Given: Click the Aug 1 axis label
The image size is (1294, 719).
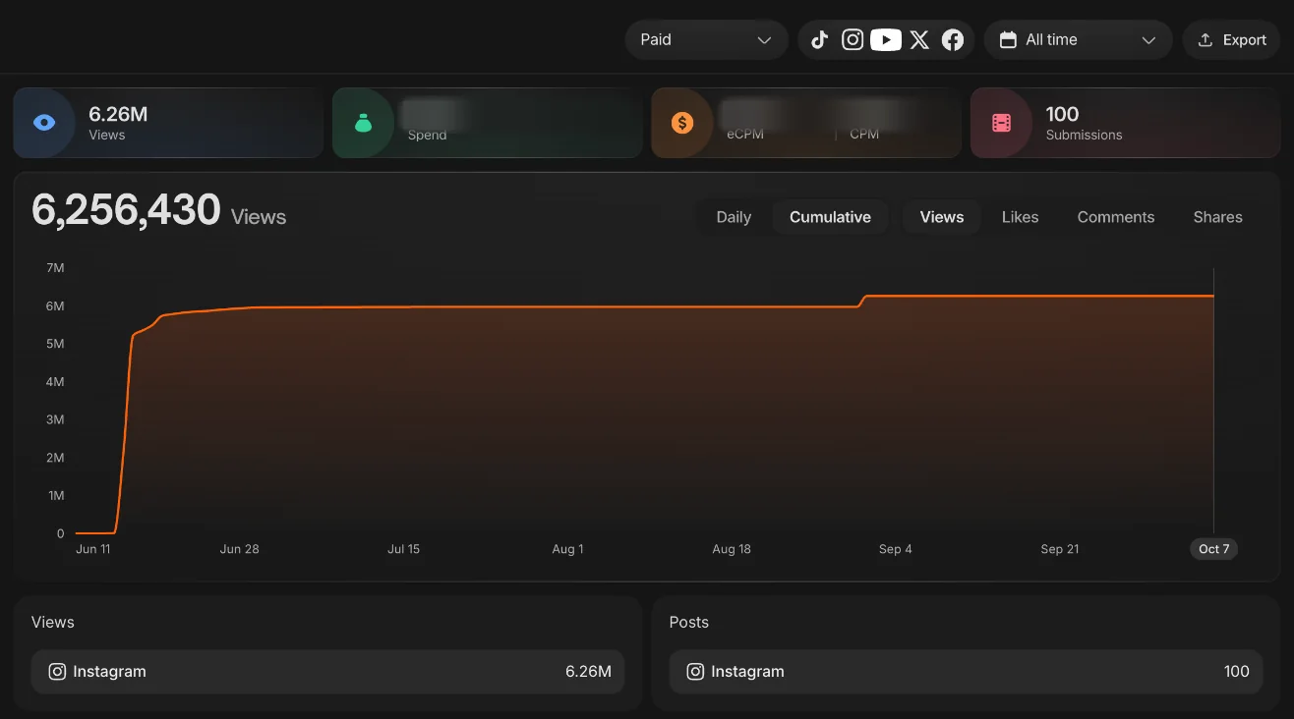Looking at the screenshot, I should point(567,549).
